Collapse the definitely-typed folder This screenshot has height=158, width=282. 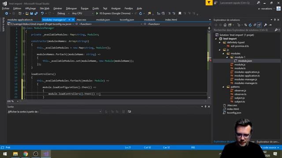point(219,43)
